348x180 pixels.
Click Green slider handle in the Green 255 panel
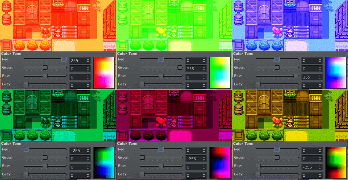(180, 67)
